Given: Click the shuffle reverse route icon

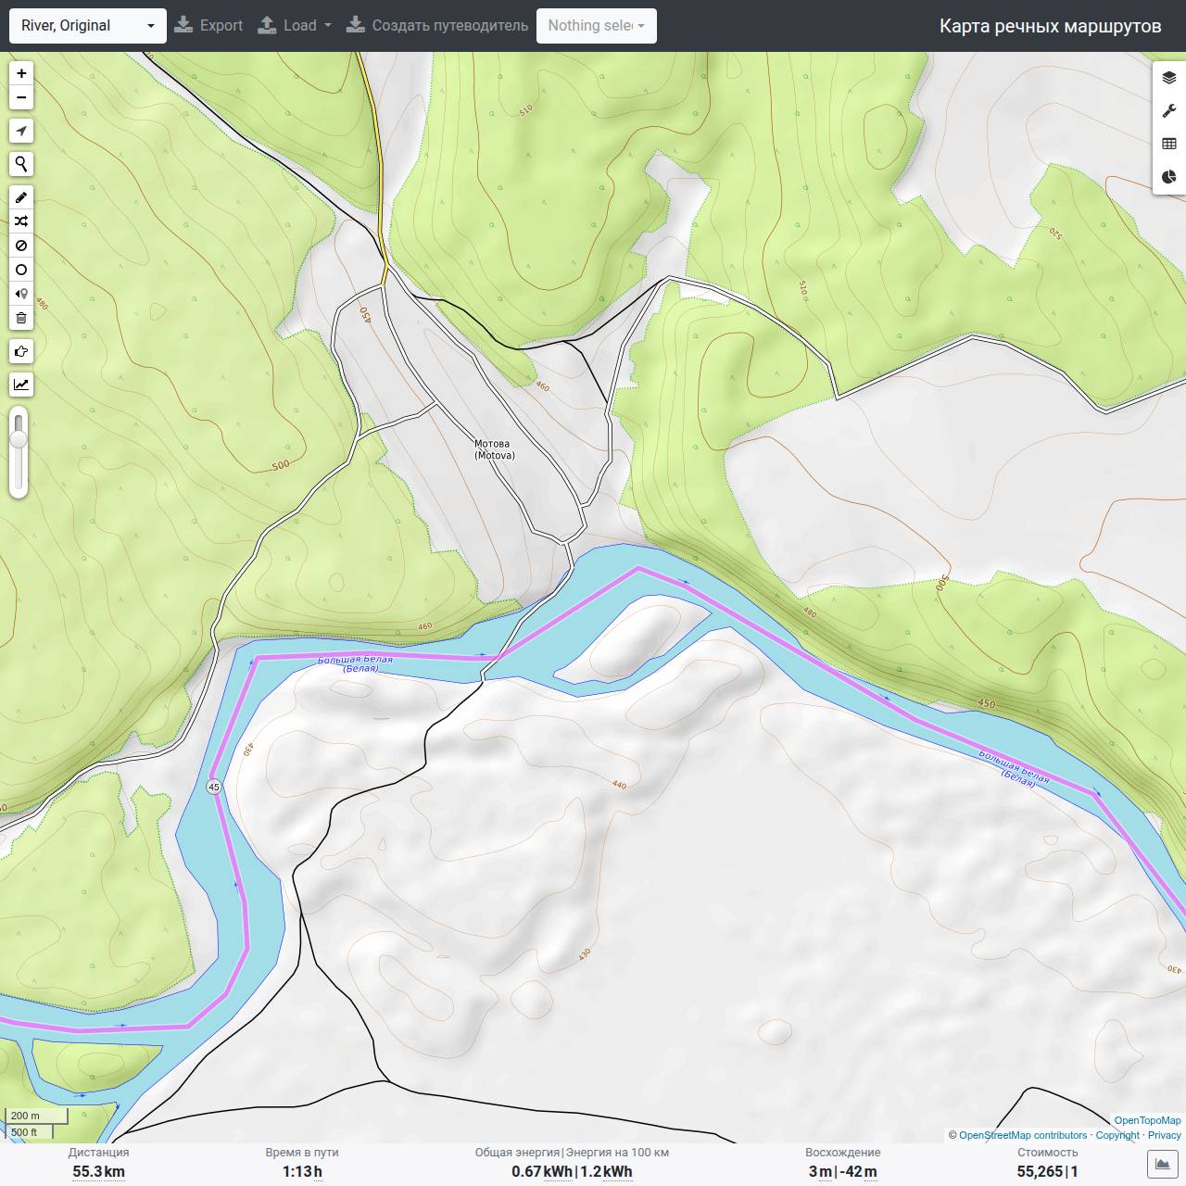Looking at the screenshot, I should tap(21, 221).
